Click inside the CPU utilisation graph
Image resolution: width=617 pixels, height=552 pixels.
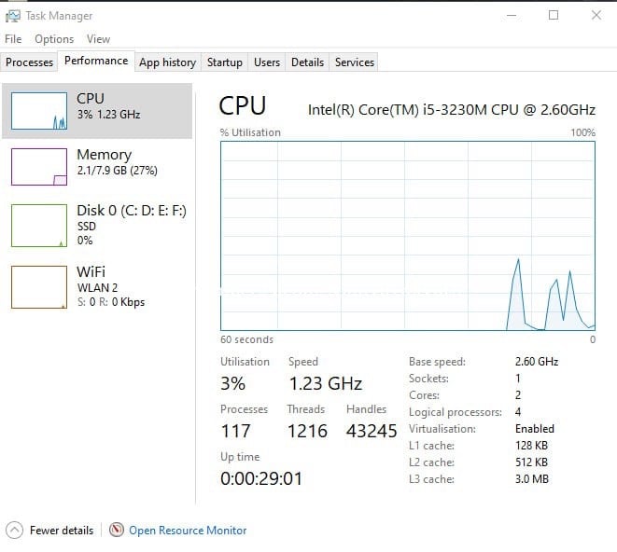click(x=408, y=236)
